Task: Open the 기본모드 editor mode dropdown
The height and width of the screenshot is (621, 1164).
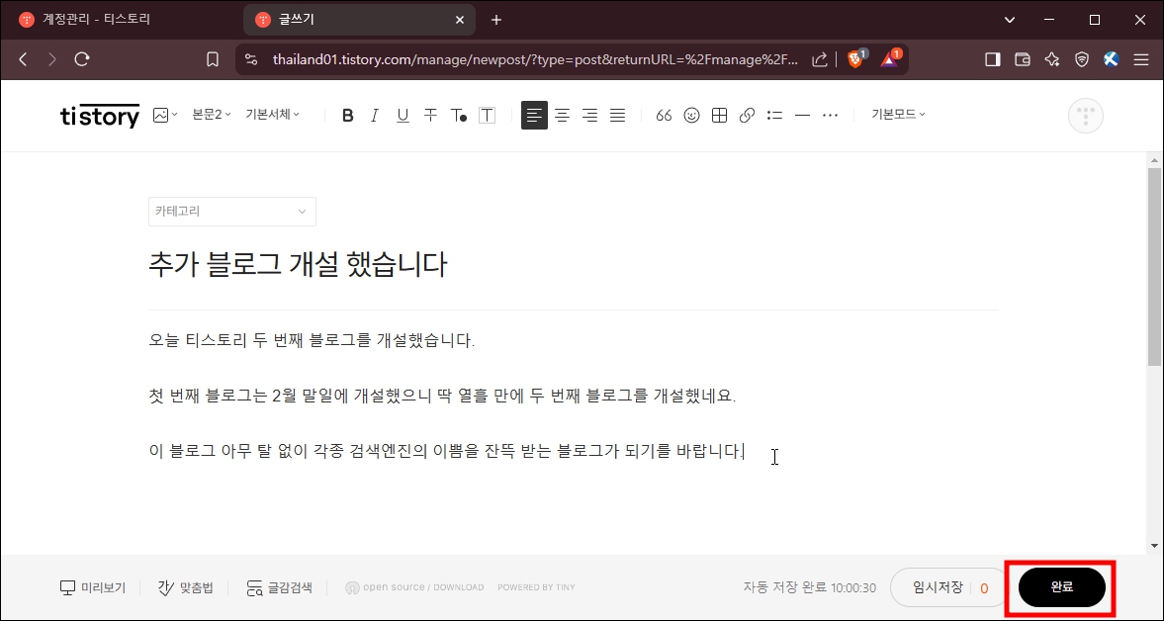Action: 895,114
